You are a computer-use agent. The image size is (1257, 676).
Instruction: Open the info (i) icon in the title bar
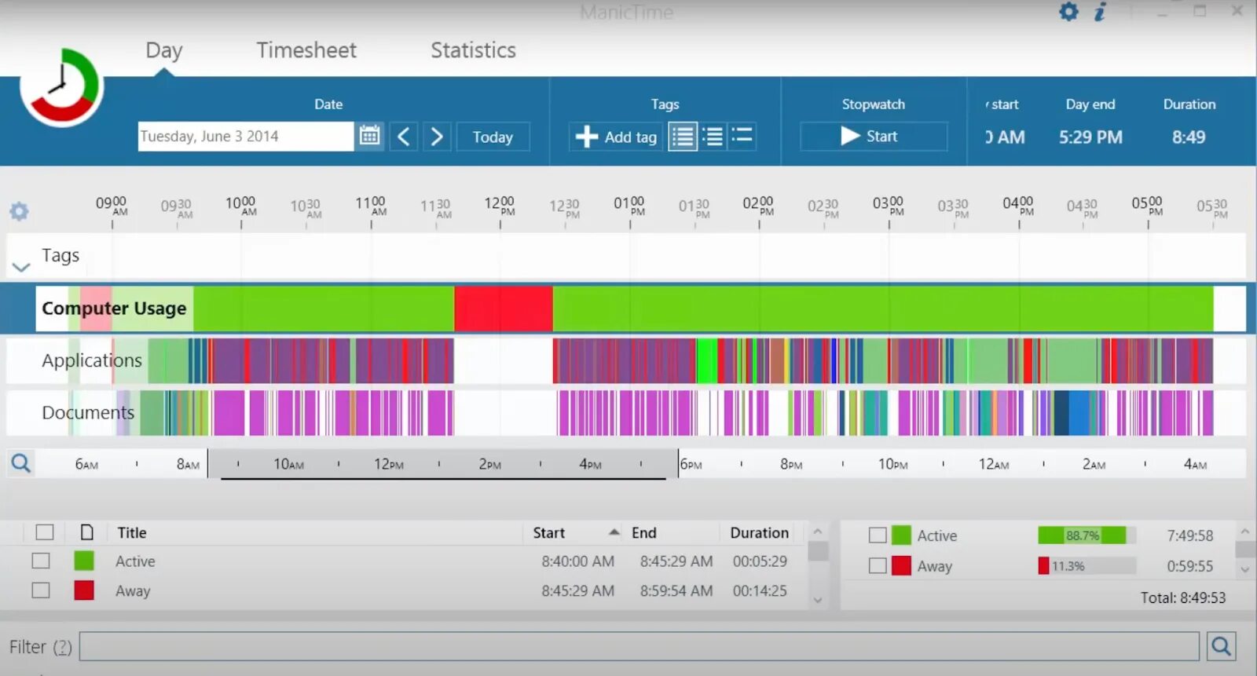pos(1100,12)
